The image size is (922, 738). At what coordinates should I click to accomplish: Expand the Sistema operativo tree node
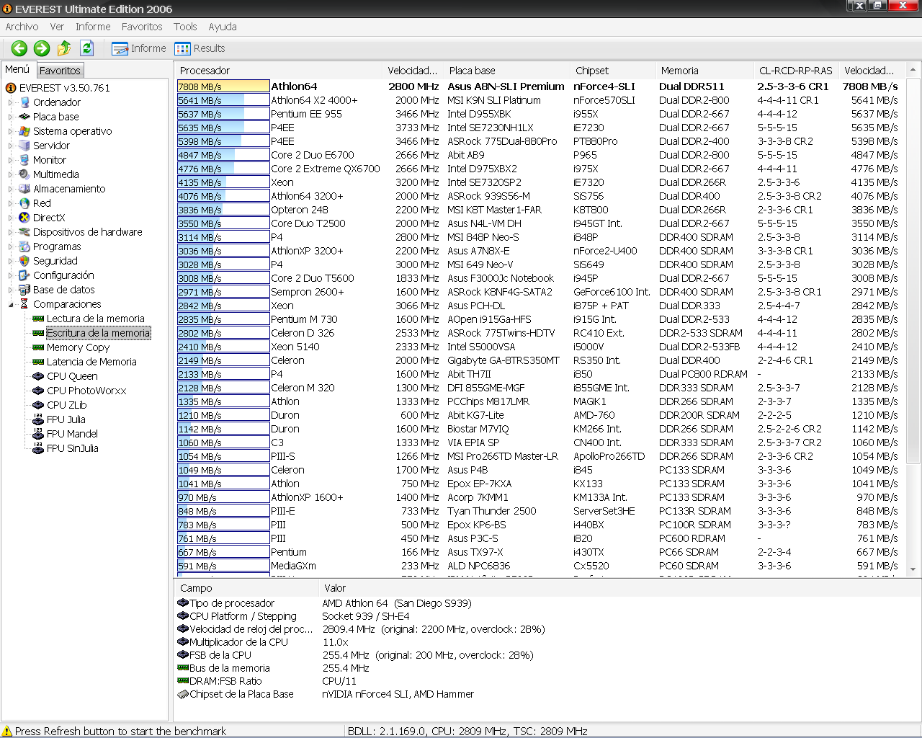(11, 131)
